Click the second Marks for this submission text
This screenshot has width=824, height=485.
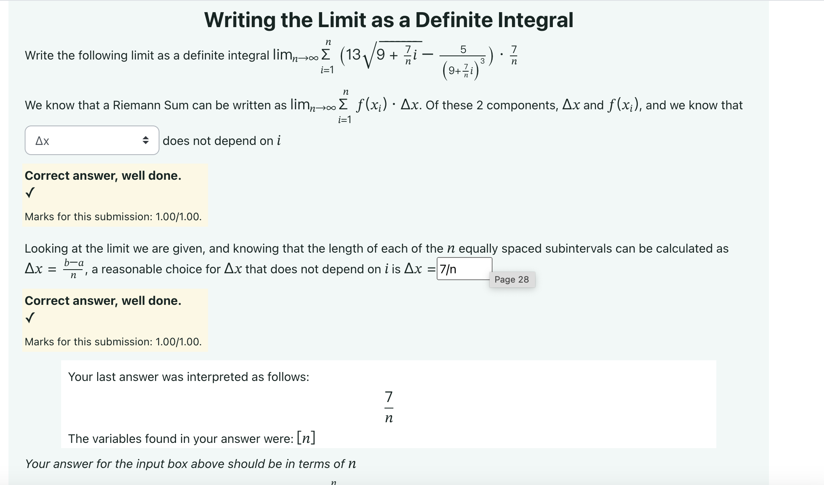pyautogui.click(x=113, y=342)
